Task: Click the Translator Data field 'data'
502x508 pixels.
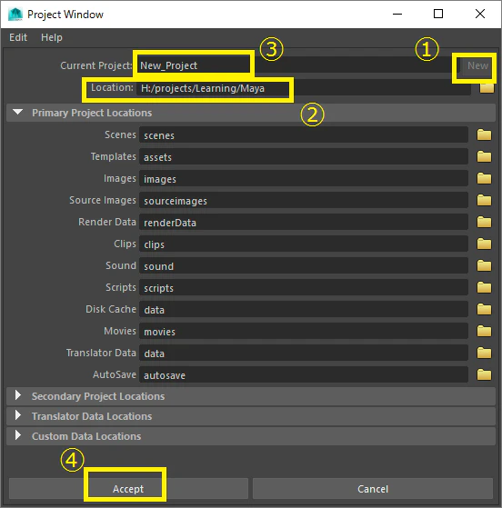Action: (x=304, y=353)
